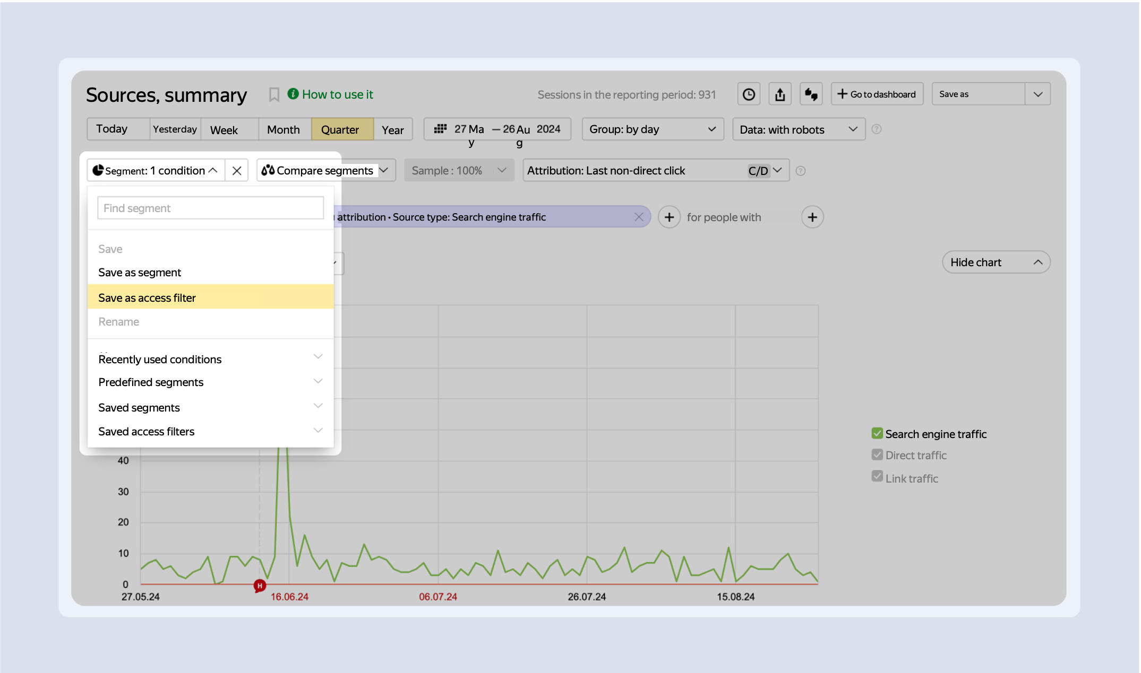Viewport: 1141px width, 673px height.
Task: Expand Saved segments
Action: click(x=211, y=407)
